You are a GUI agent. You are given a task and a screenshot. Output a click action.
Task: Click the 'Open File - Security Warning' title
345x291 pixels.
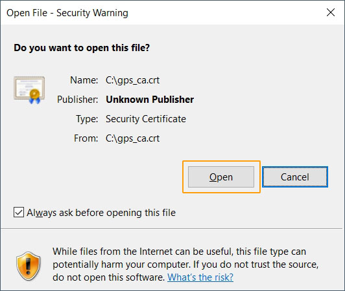(67, 13)
